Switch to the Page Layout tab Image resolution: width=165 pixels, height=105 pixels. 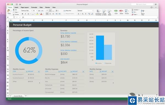[25, 7]
